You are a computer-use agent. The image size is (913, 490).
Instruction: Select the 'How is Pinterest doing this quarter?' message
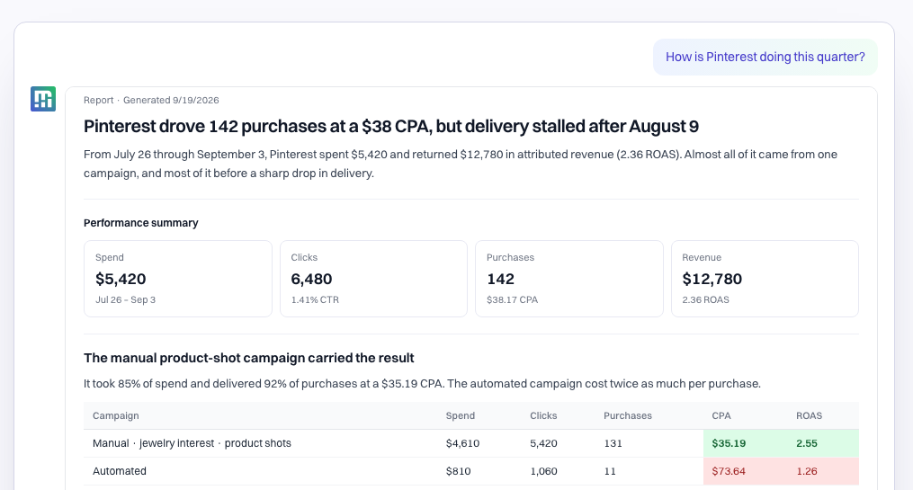[765, 57]
